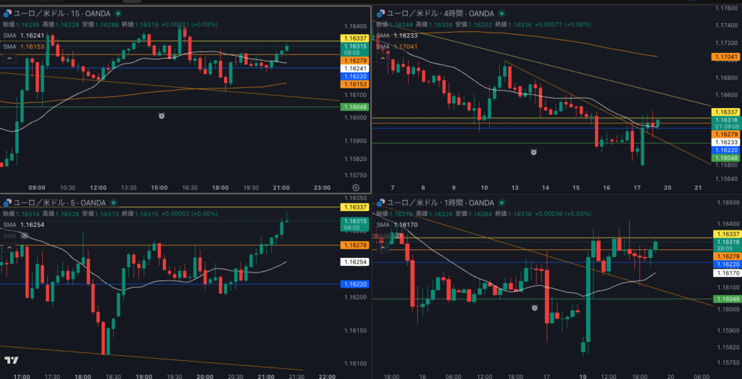This screenshot has height=379, width=742.
Task: Click the blue 1.16220 price label in 5-minute chart
Action: 354,284
